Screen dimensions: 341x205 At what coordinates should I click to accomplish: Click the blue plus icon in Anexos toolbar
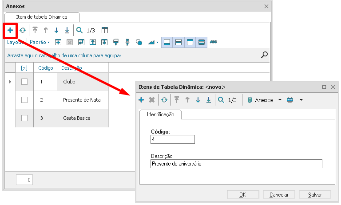(x=10, y=30)
